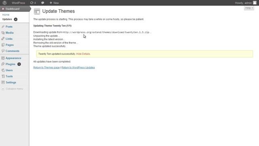259x146 pixels.
Task: Open the Tools menu
Action: [9, 76]
